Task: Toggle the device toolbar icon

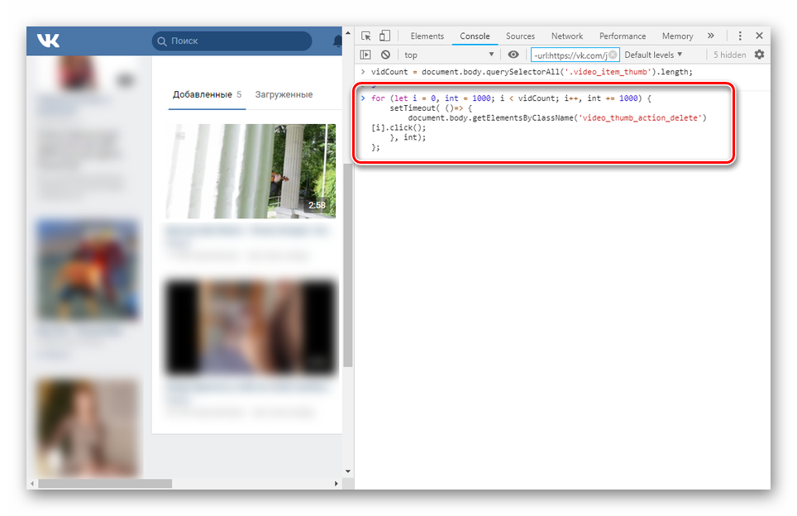Action: click(384, 36)
